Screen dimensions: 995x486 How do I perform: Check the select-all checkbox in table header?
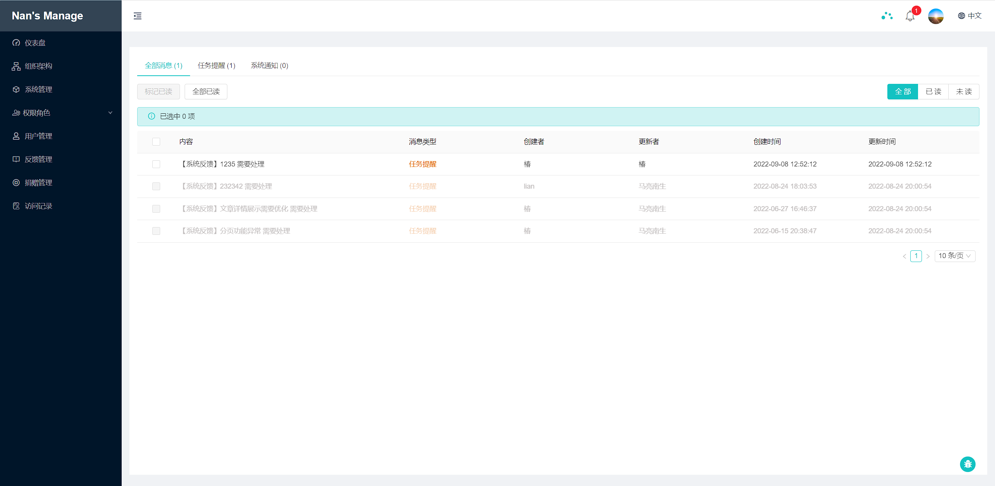(156, 141)
